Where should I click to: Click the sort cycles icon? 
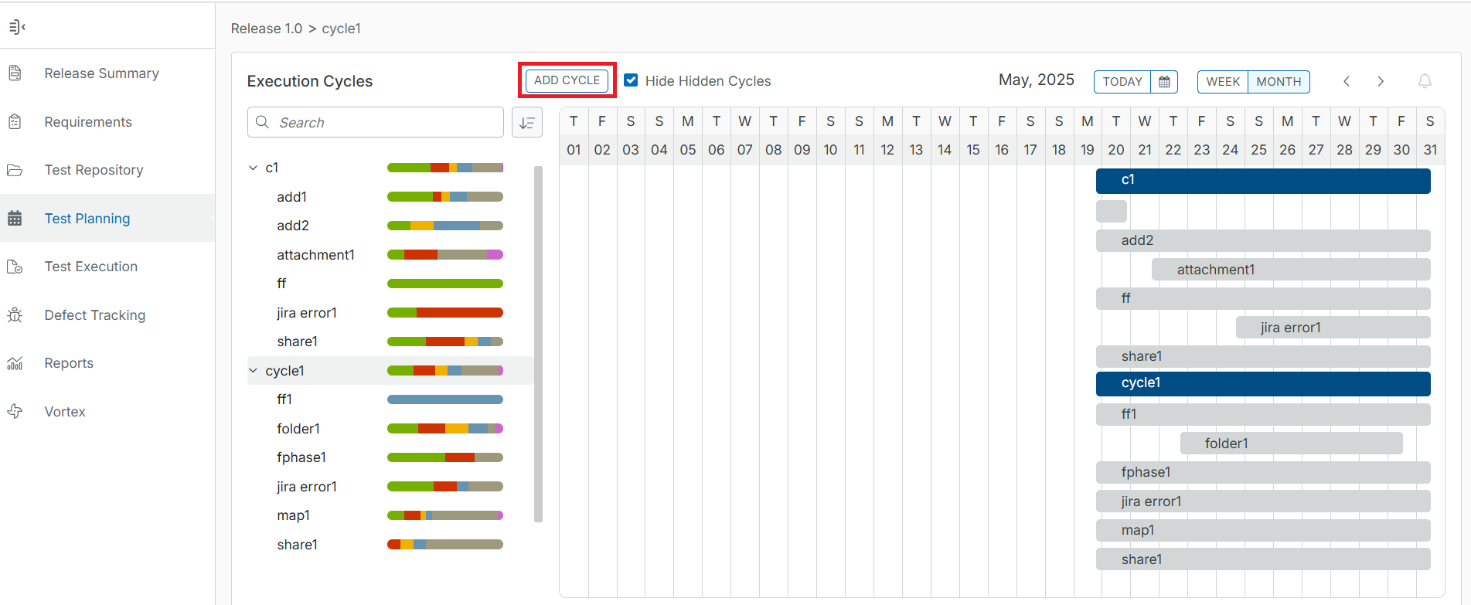tap(527, 123)
